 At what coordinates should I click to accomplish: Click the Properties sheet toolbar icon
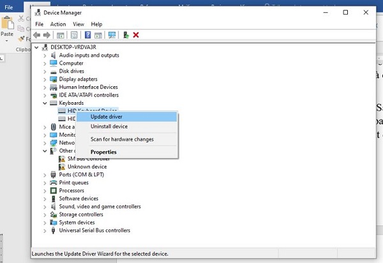click(x=74, y=35)
